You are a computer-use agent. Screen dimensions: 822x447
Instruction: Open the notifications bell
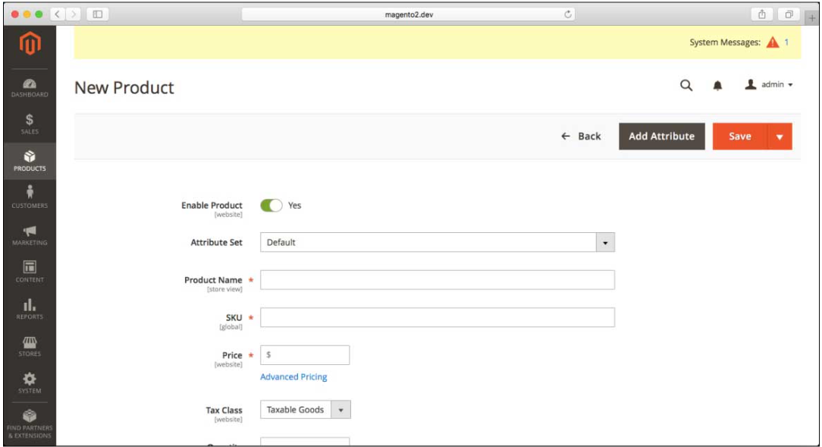pos(717,86)
